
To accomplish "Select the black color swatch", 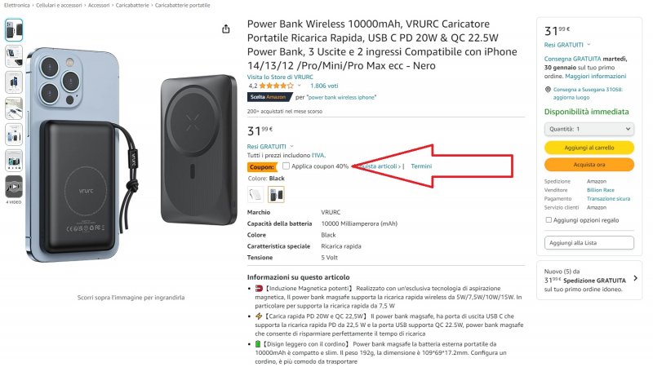I will 276,193.
